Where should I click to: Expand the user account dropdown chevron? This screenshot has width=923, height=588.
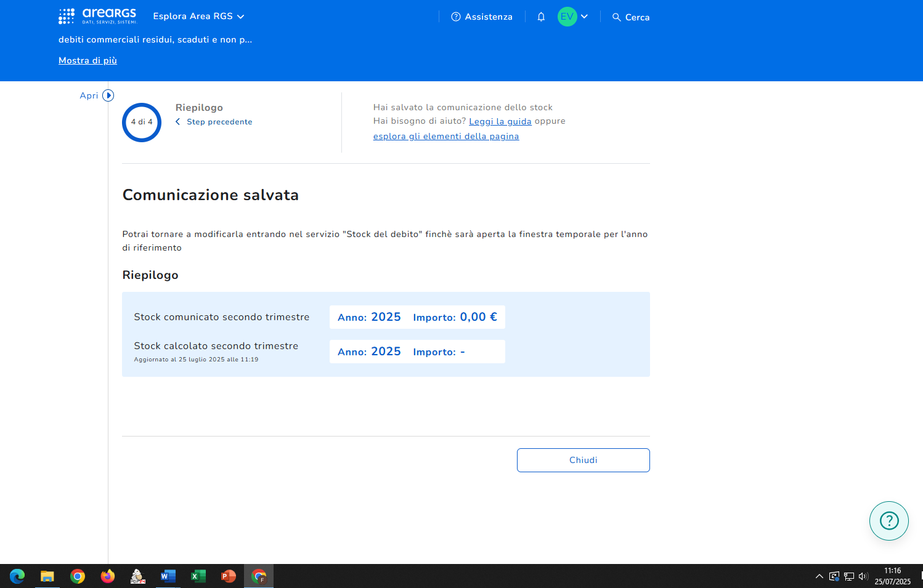tap(584, 17)
